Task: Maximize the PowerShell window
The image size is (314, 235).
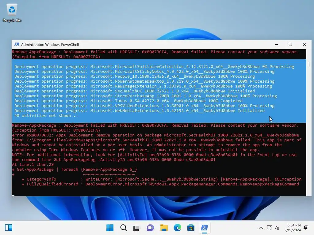Action: (290, 44)
